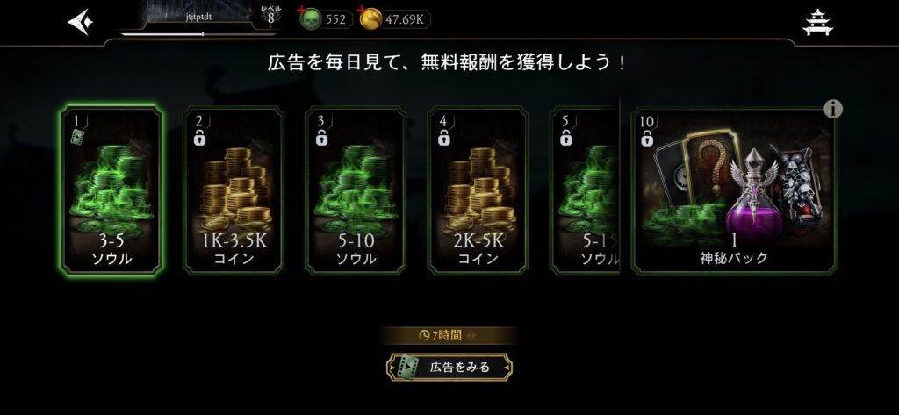Click the lock icon on reward 2
The height and width of the screenshot is (415, 899).
coord(200,138)
